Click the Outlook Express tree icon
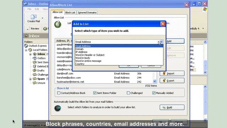The width and height of the screenshot is (227, 128). click(x=26, y=46)
